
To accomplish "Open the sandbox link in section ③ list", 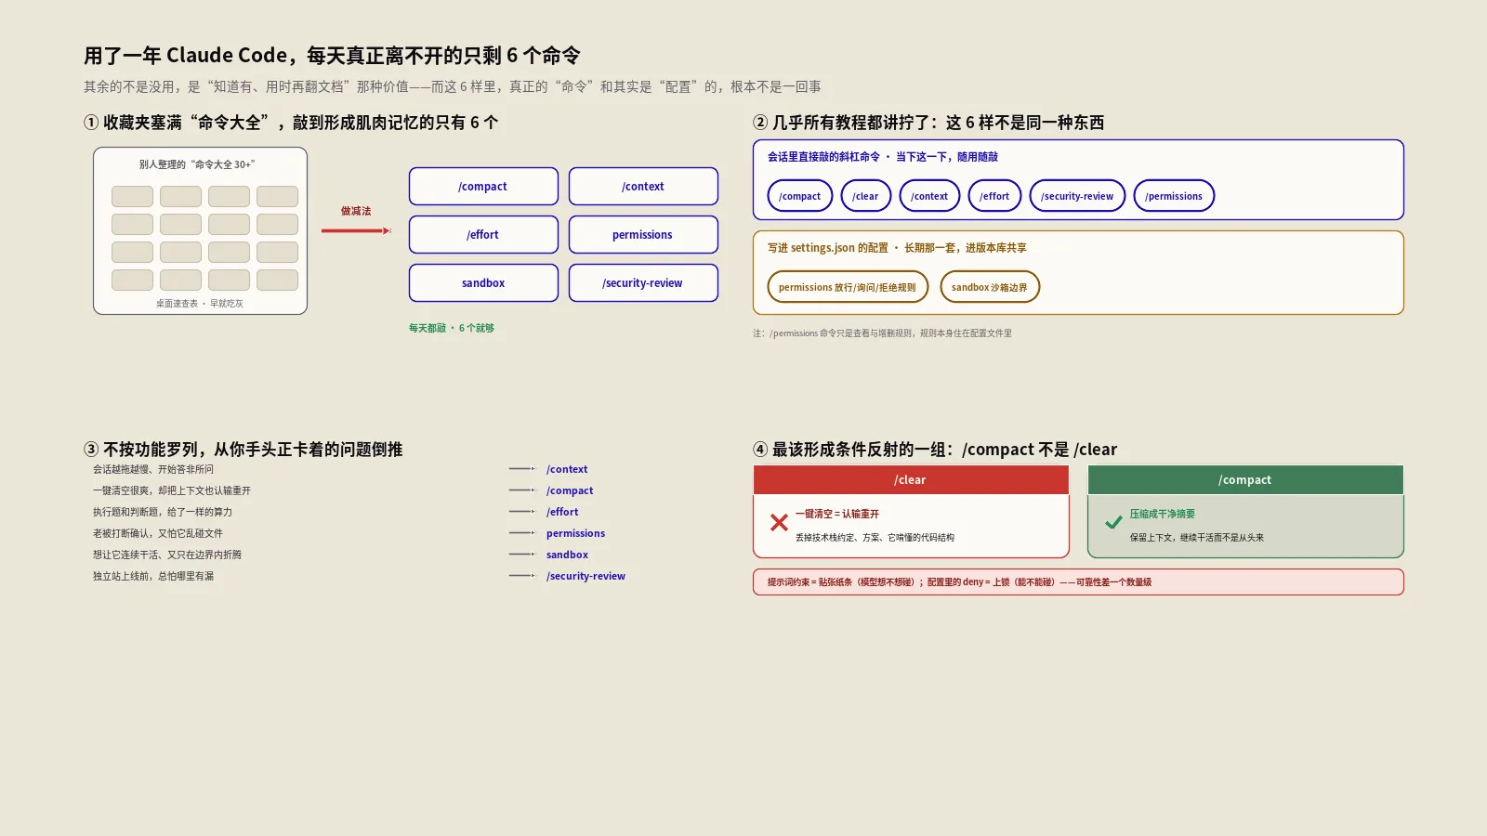I will pyautogui.click(x=567, y=555).
